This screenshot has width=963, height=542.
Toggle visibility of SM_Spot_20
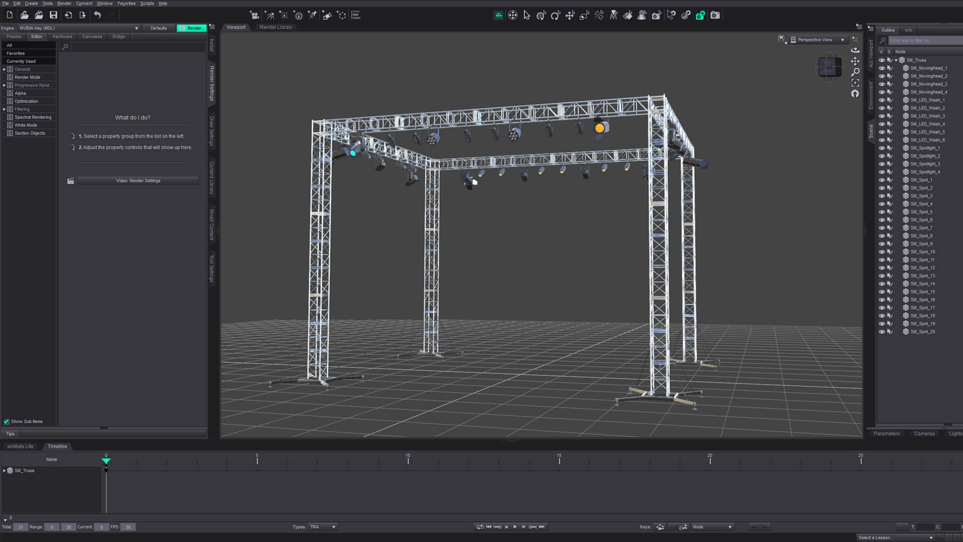click(x=882, y=332)
